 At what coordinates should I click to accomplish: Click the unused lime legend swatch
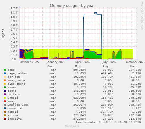tap(5, 98)
